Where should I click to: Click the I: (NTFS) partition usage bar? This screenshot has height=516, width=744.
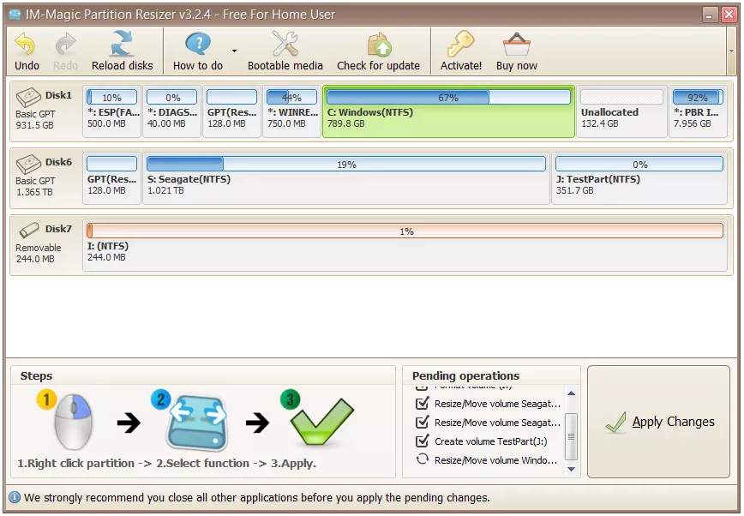[x=405, y=231]
